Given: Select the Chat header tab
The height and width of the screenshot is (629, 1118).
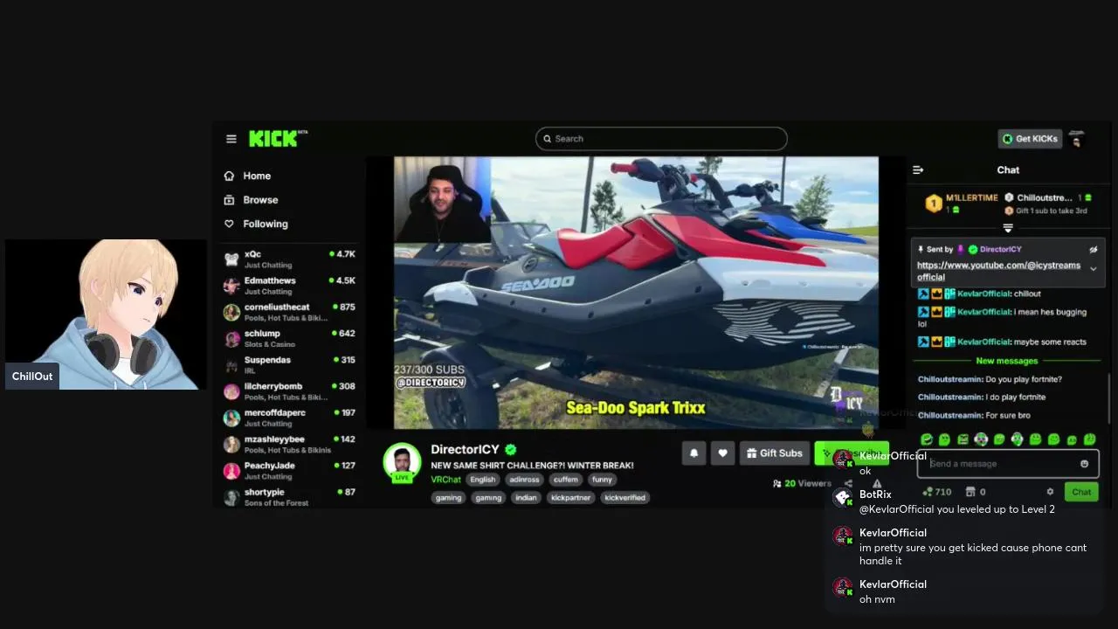Looking at the screenshot, I should pos(1008,170).
